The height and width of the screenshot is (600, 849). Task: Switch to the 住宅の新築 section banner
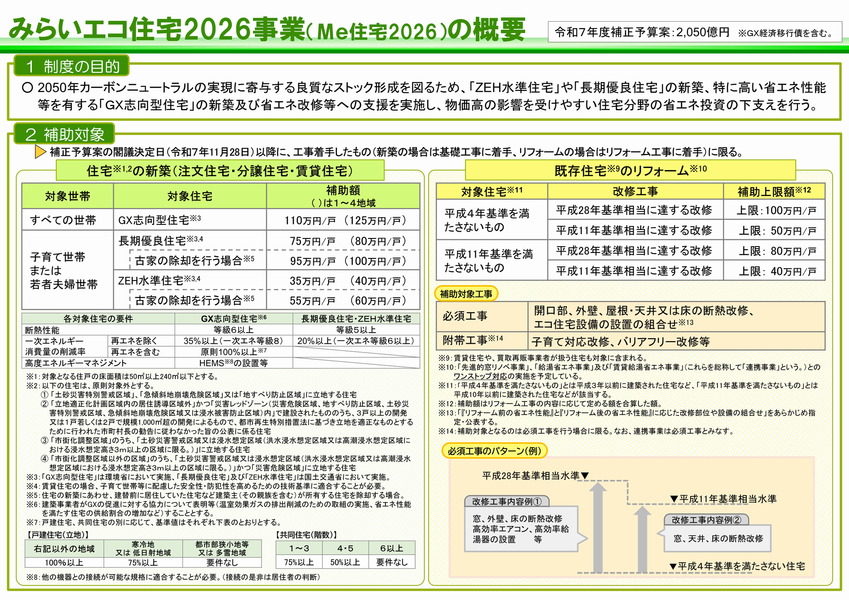(220, 171)
